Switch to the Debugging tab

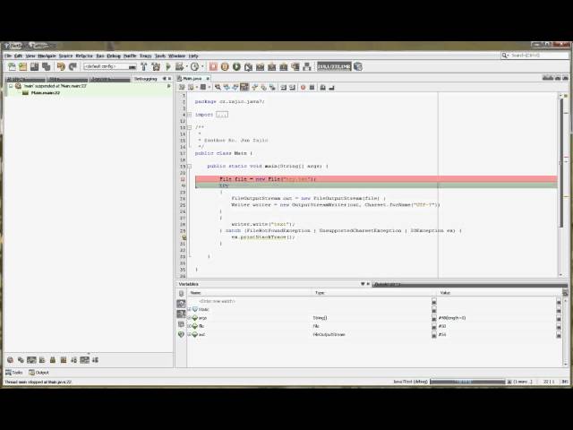[x=145, y=79]
